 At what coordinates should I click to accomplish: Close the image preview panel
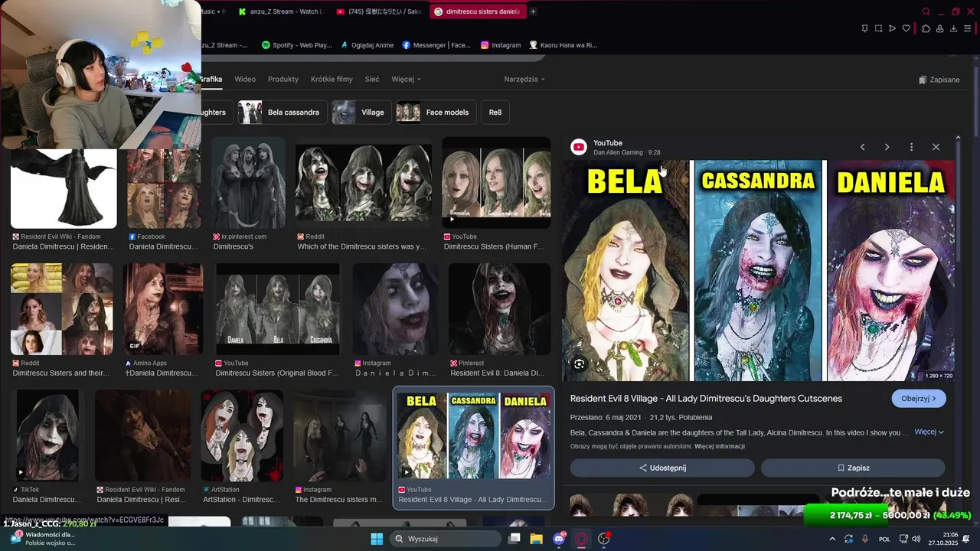(x=936, y=147)
